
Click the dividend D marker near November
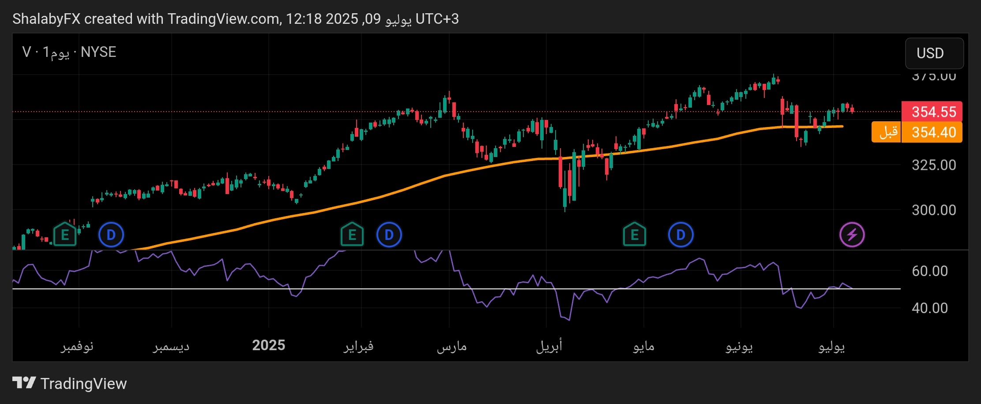111,235
